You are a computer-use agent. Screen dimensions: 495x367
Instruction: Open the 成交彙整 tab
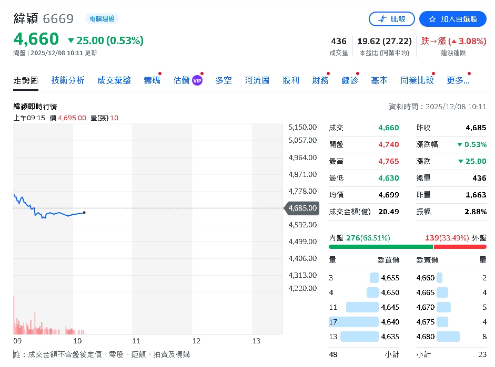click(x=114, y=80)
